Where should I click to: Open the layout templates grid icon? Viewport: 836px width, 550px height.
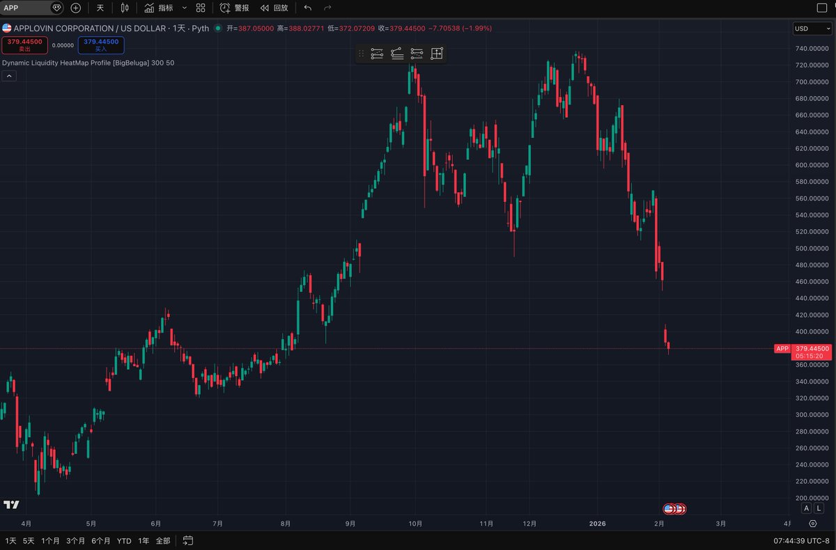point(201,8)
